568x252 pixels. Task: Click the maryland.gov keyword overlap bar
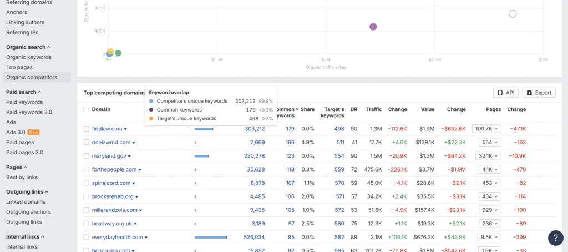tap(201, 156)
